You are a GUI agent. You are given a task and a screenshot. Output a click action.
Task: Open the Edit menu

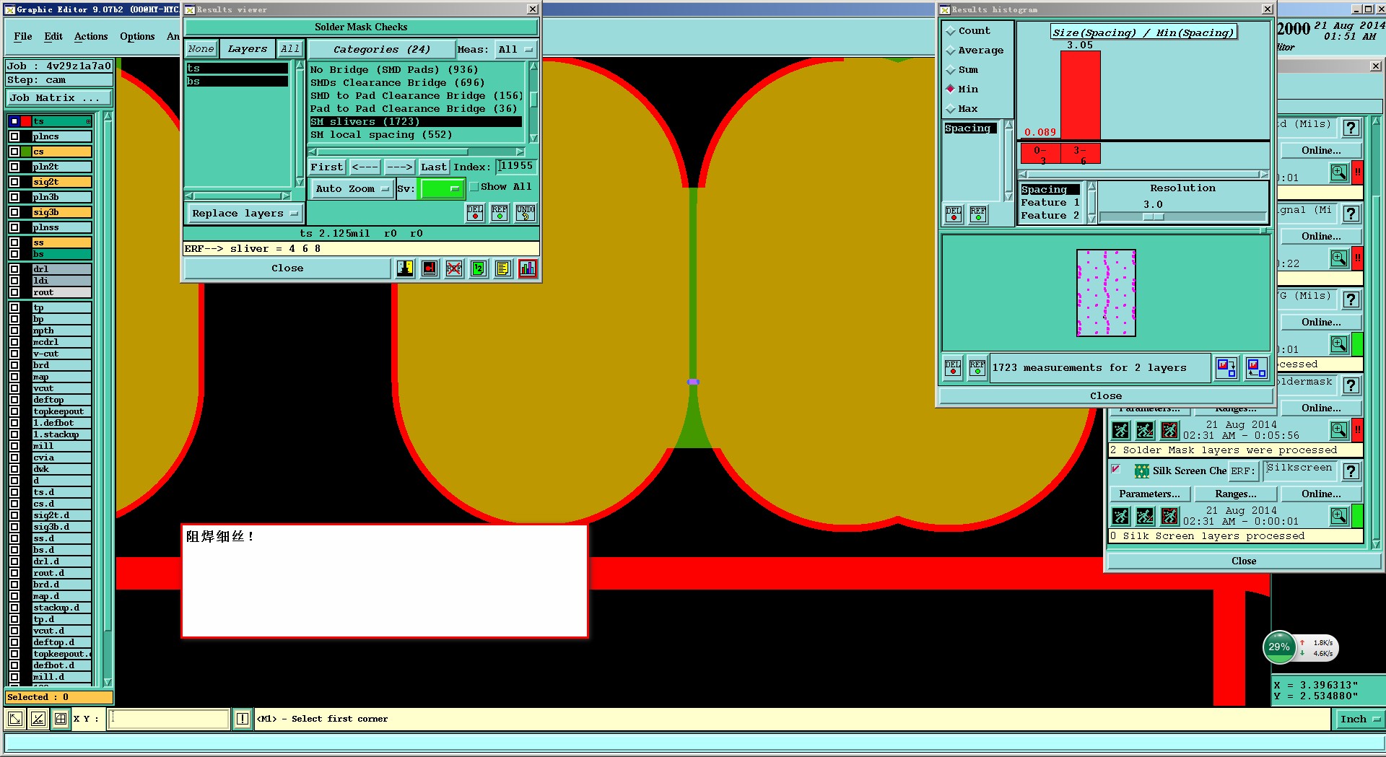(53, 37)
